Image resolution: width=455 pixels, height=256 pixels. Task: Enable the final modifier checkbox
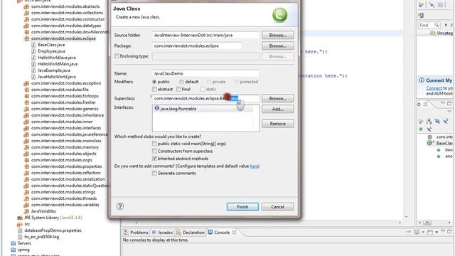tap(178, 89)
